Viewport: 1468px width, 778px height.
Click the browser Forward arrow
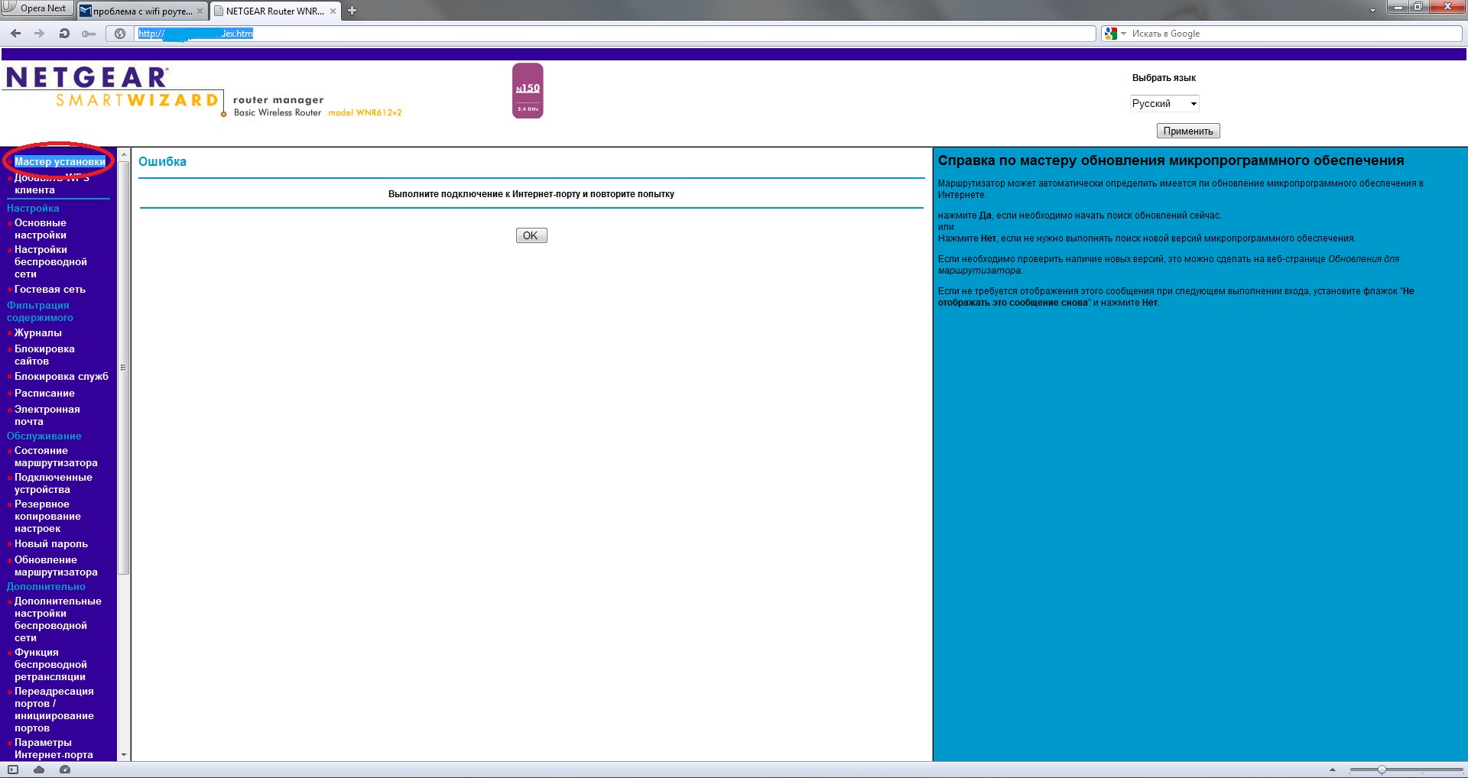pyautogui.click(x=40, y=34)
